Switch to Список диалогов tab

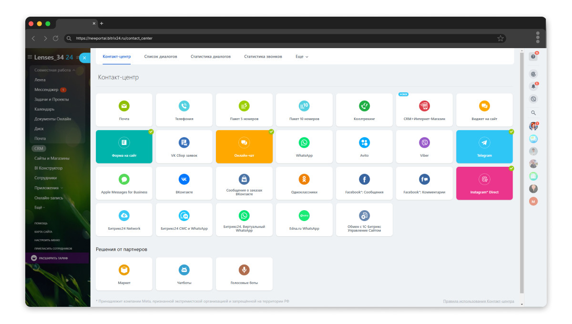161,56
